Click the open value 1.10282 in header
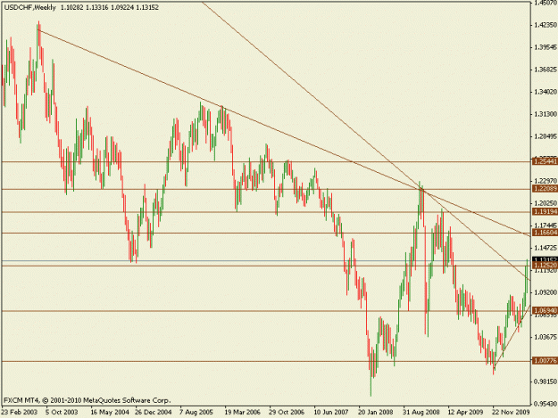The image size is (558, 418). coord(72,7)
